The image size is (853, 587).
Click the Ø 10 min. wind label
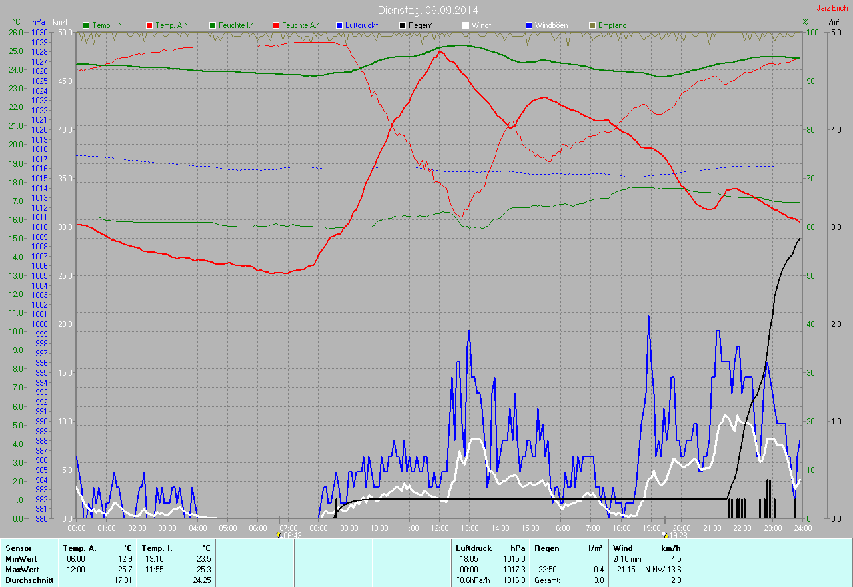point(629,559)
